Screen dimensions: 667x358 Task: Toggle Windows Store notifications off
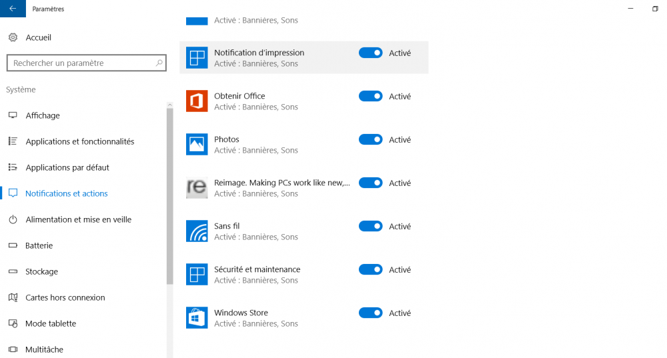click(x=370, y=313)
